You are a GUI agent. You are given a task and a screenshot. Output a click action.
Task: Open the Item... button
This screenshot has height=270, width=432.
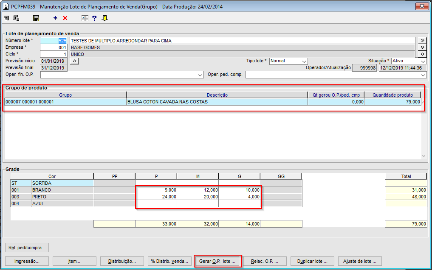pyautogui.click(x=74, y=261)
